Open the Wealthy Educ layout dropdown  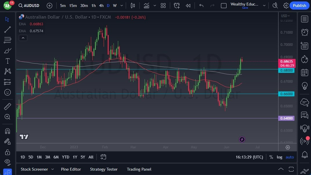point(264,5)
